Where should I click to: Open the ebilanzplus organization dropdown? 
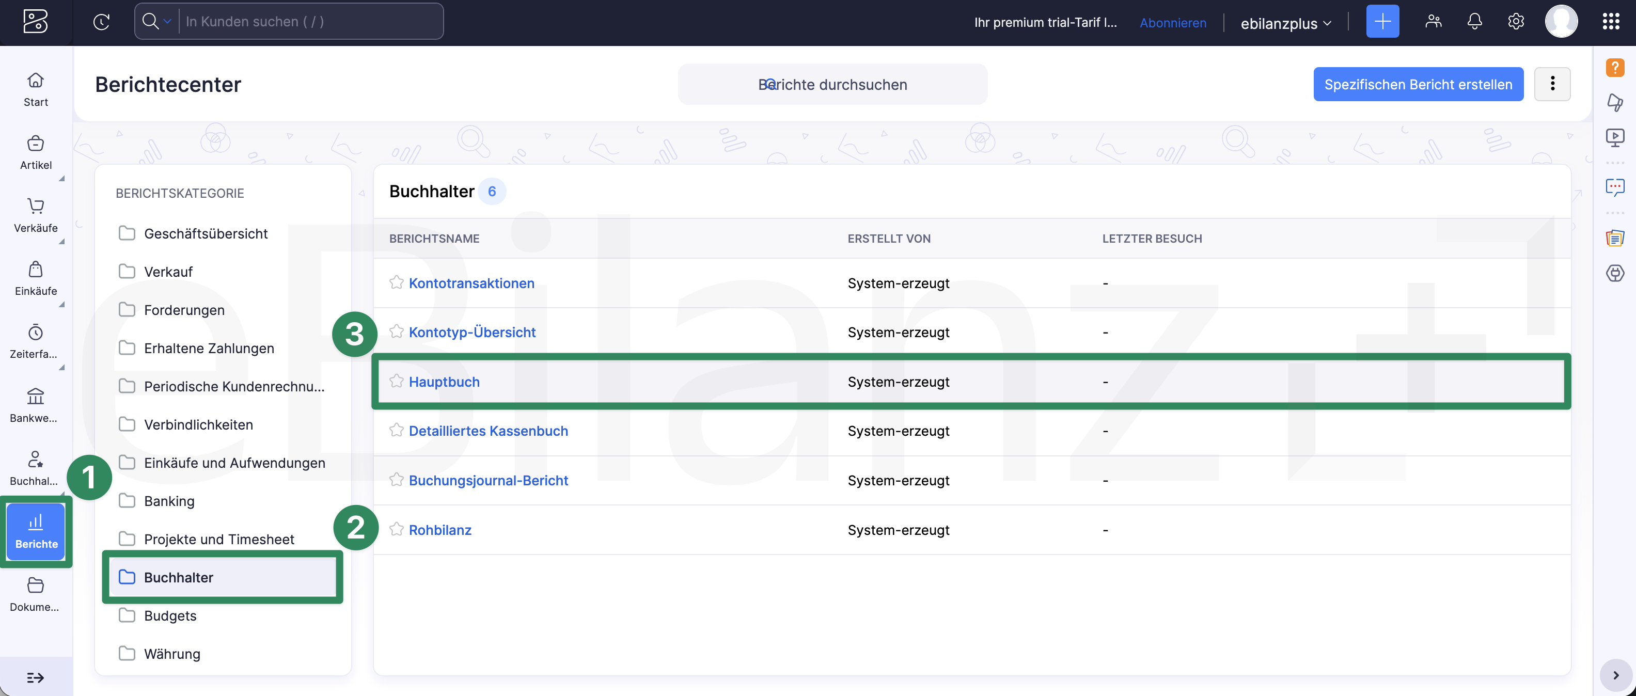(x=1286, y=24)
